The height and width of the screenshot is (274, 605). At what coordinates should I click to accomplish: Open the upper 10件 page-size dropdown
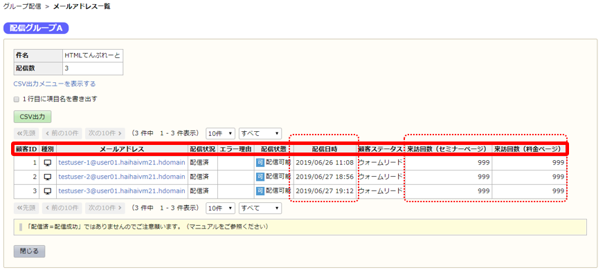click(x=220, y=133)
